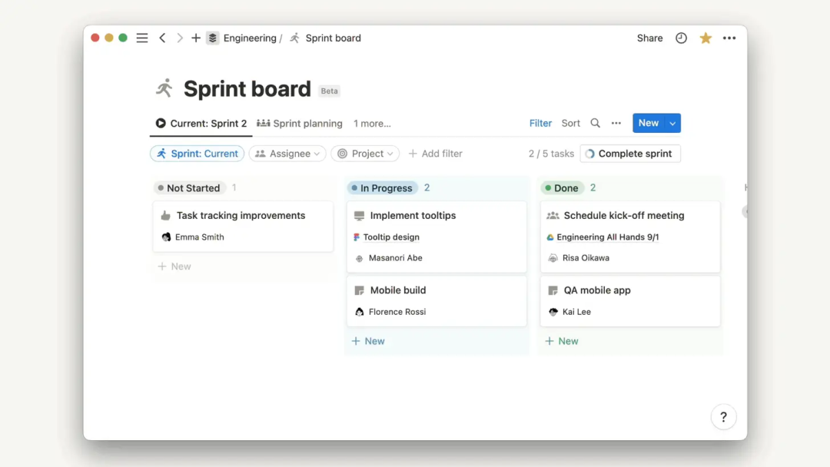This screenshot has height=467, width=830.
Task: Click the Share button
Action: [649, 38]
